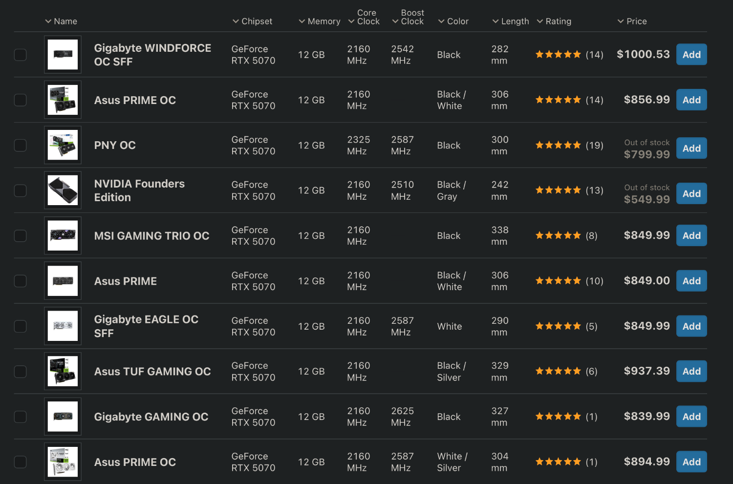Viewport: 733px width, 484px height.
Task: Click the $849.00 price of Asus PRIME
Action: tap(647, 281)
